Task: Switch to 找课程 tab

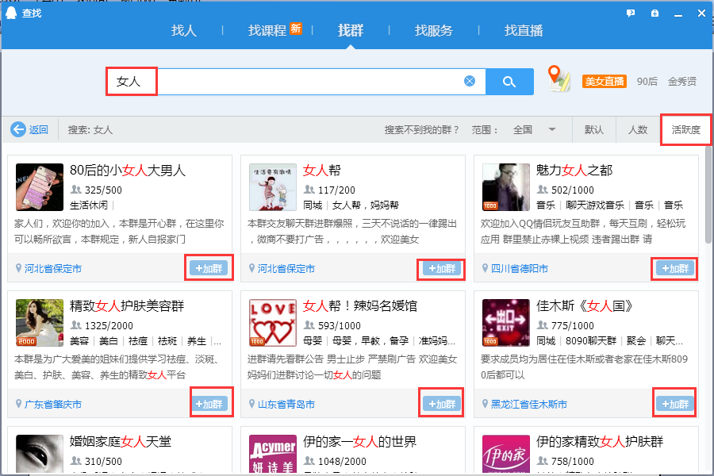Action: pos(267,30)
